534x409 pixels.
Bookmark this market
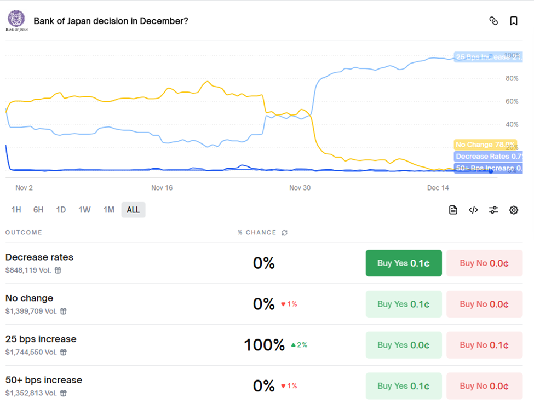pos(513,21)
